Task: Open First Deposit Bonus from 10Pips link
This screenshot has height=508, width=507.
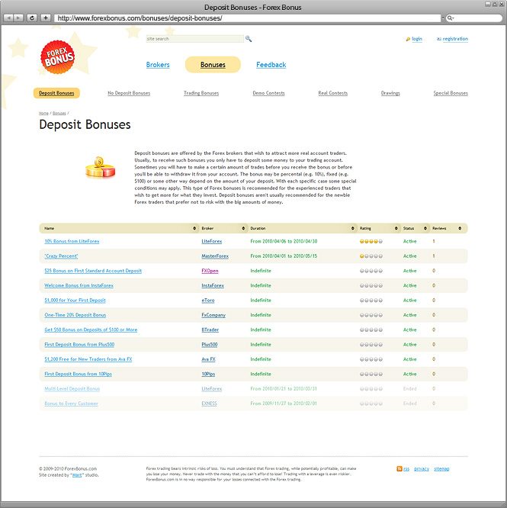Action: [x=78, y=374]
